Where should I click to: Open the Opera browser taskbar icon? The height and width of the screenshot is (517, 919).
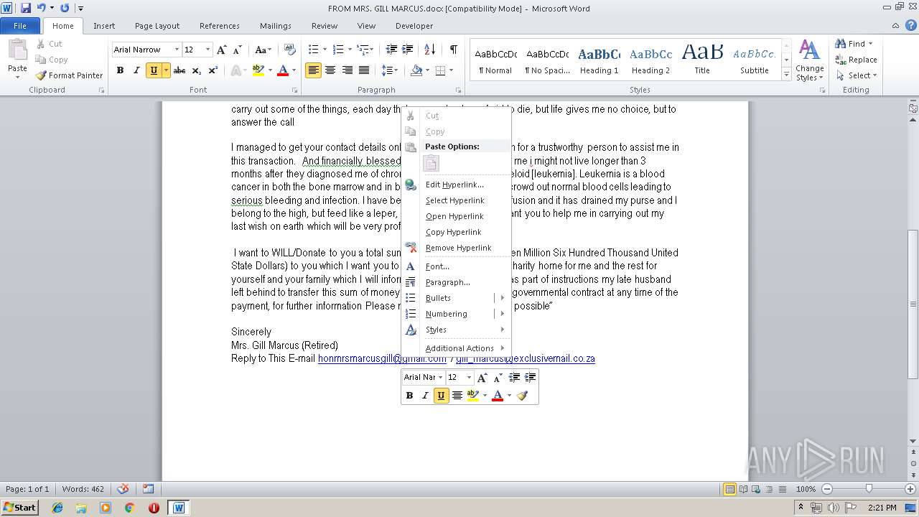pos(154,508)
